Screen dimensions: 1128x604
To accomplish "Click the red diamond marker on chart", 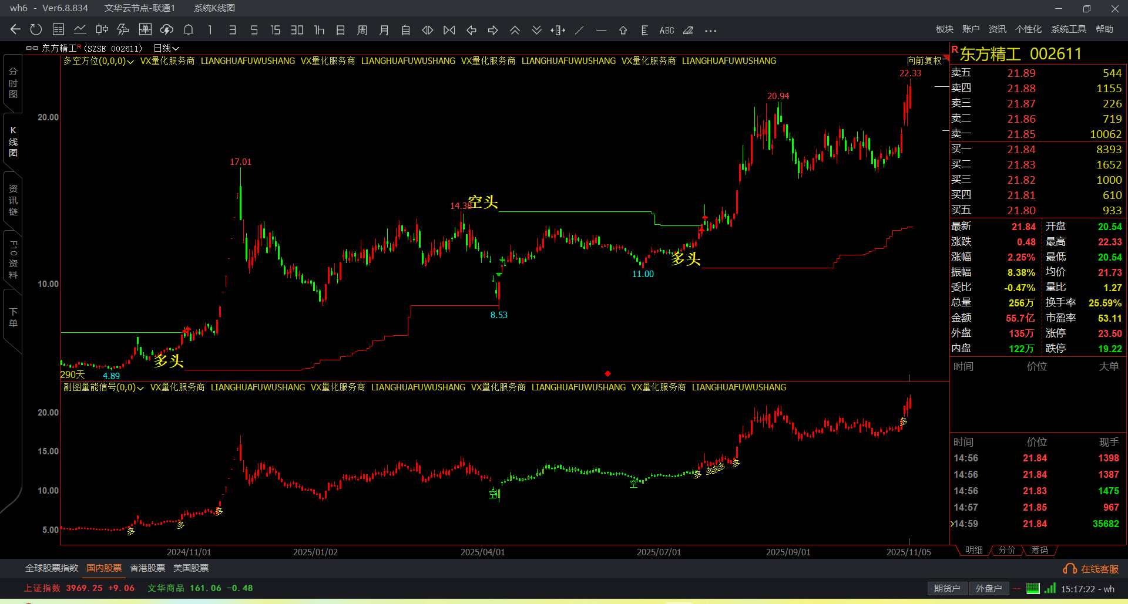I will pos(607,373).
